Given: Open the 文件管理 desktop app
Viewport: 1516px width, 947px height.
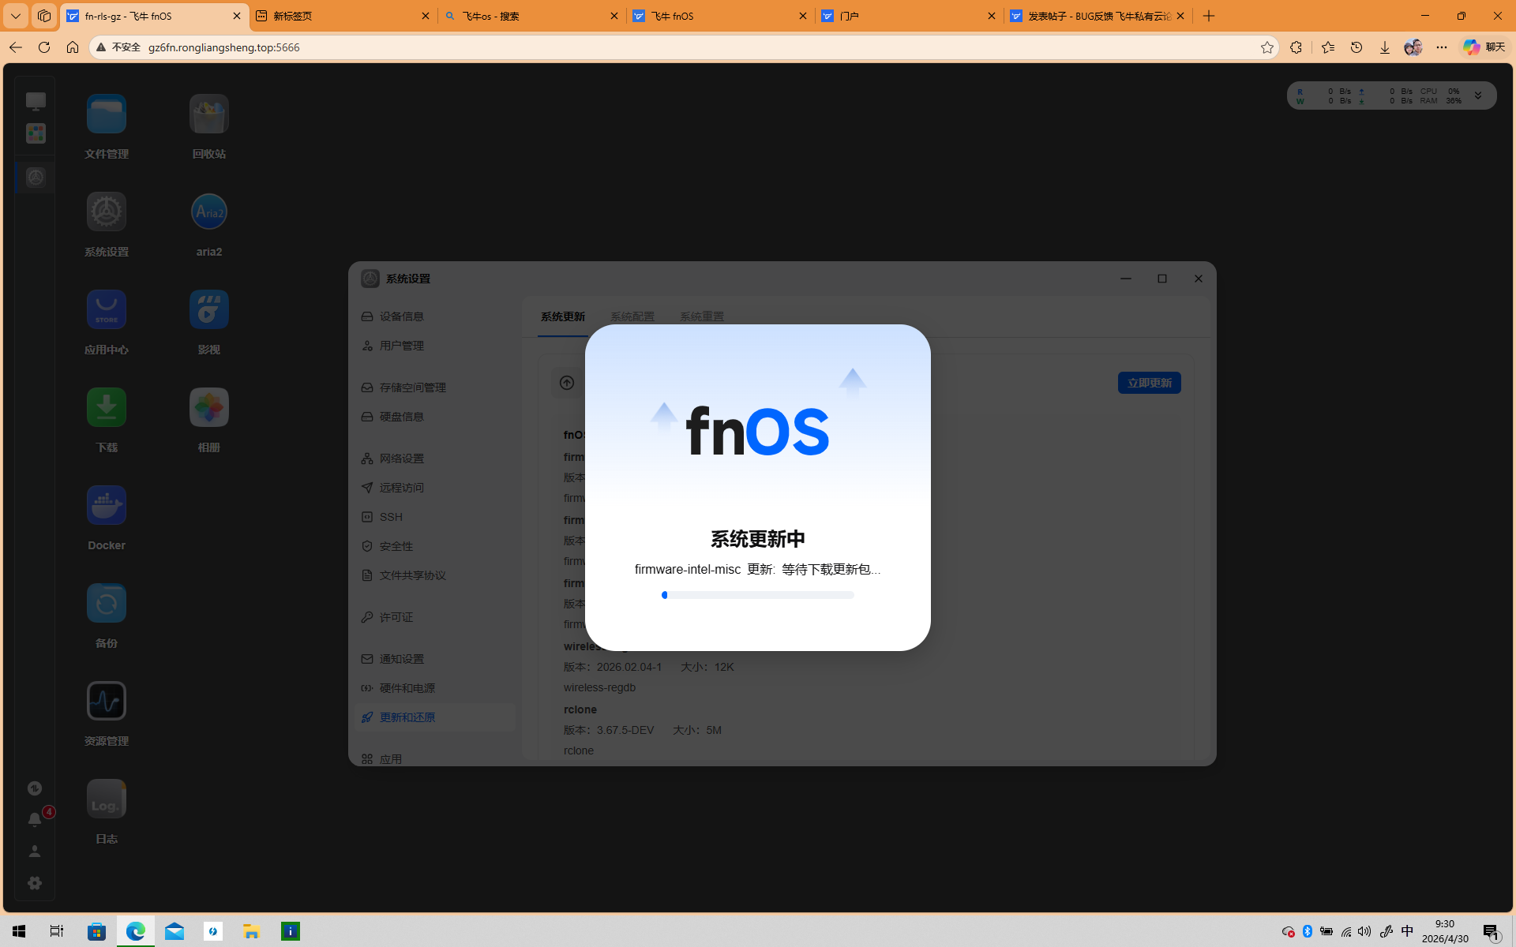Looking at the screenshot, I should pos(107,114).
